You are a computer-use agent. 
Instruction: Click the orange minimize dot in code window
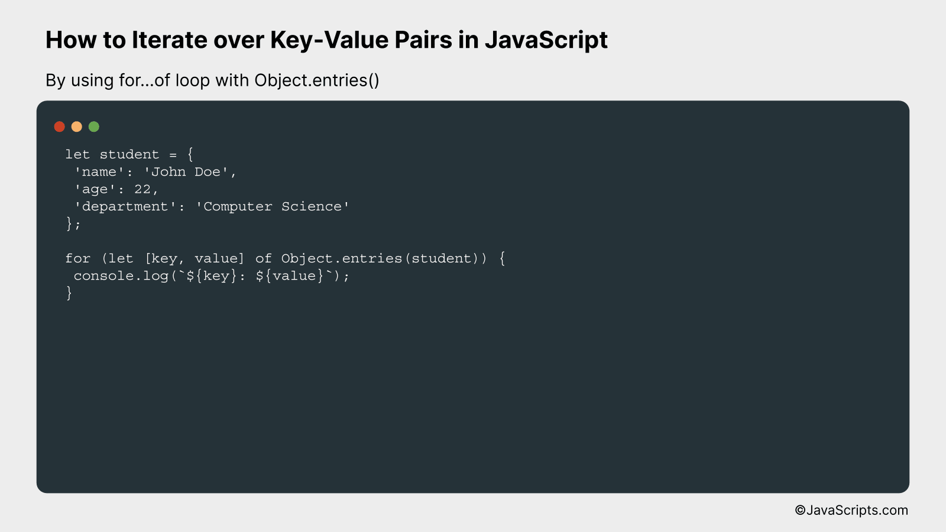(x=76, y=126)
